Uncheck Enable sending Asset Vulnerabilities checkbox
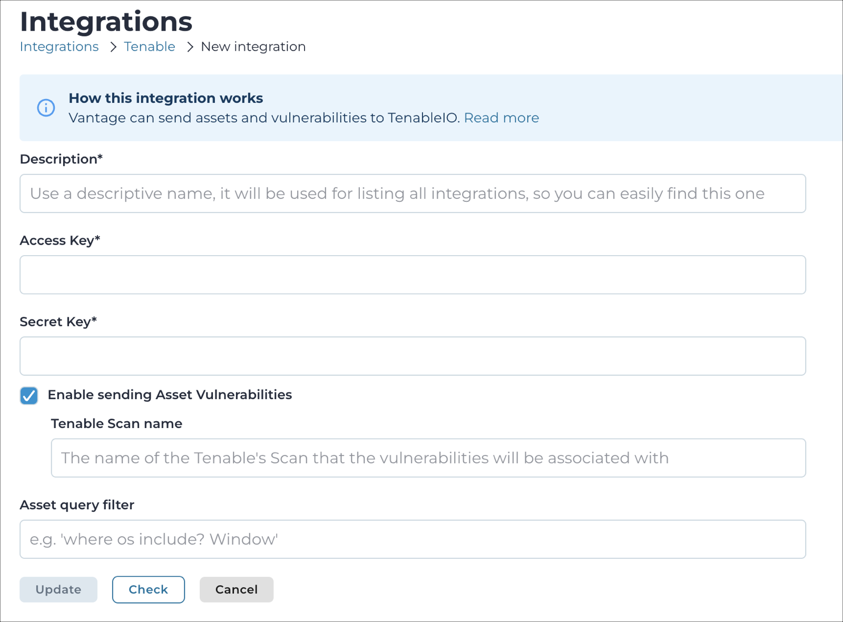The width and height of the screenshot is (843, 622). coord(29,395)
